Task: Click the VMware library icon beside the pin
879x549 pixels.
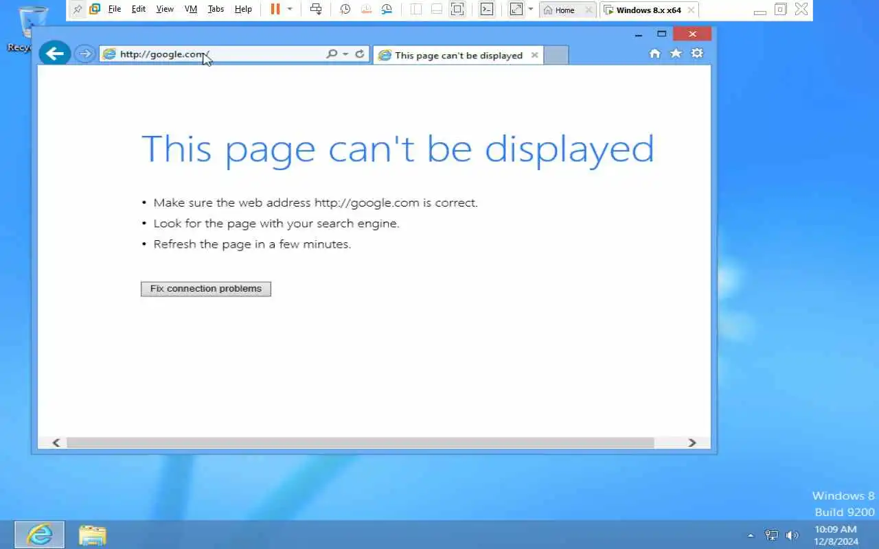Action: [95, 9]
